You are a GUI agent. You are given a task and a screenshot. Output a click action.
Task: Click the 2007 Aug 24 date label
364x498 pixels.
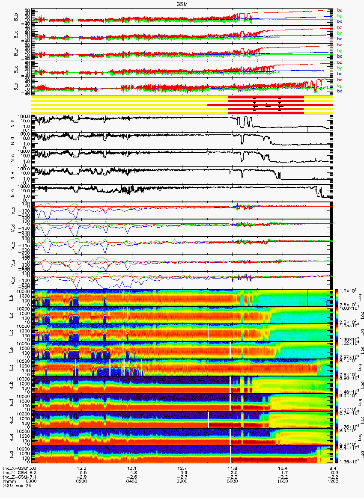tap(17, 485)
